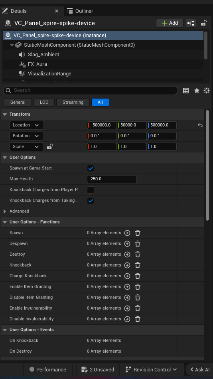
Task: Collapse the User Options section
Action: 5,157
